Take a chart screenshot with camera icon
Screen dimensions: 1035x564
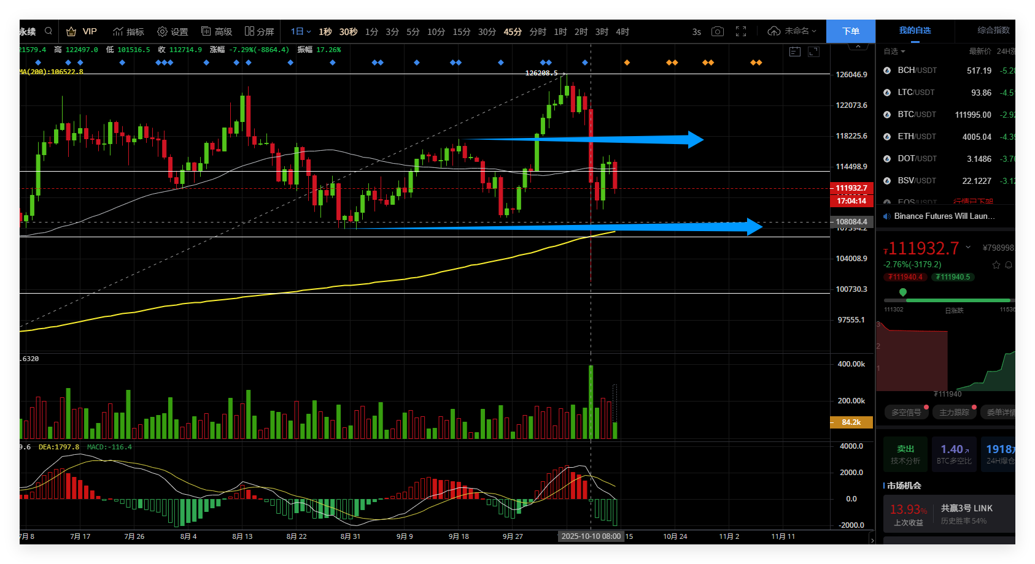click(717, 31)
